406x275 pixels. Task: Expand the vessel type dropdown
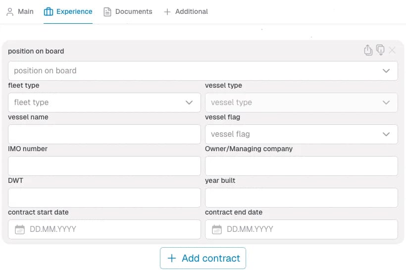click(x=386, y=103)
